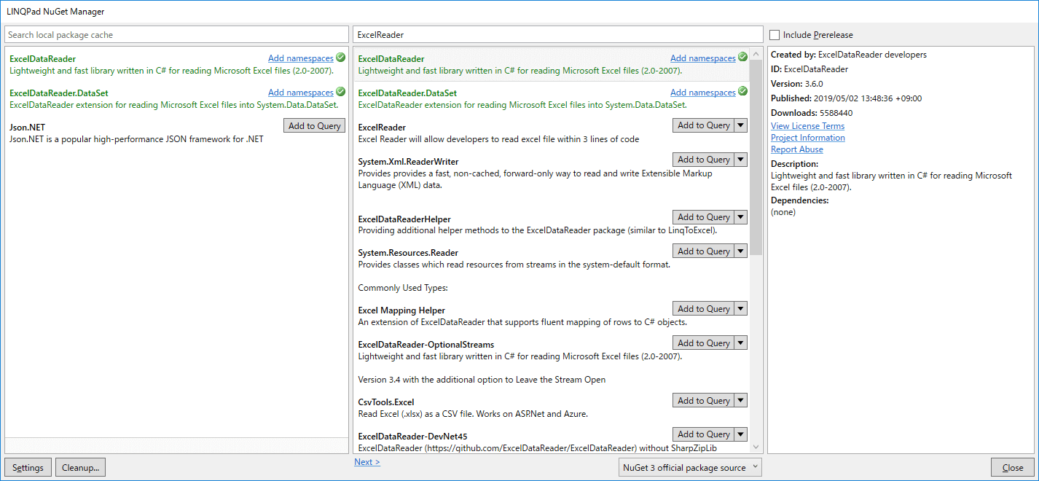The width and height of the screenshot is (1039, 481).
Task: Open dropdown arrow for CsvTools.Excel Add to Query
Action: pyautogui.click(x=741, y=401)
